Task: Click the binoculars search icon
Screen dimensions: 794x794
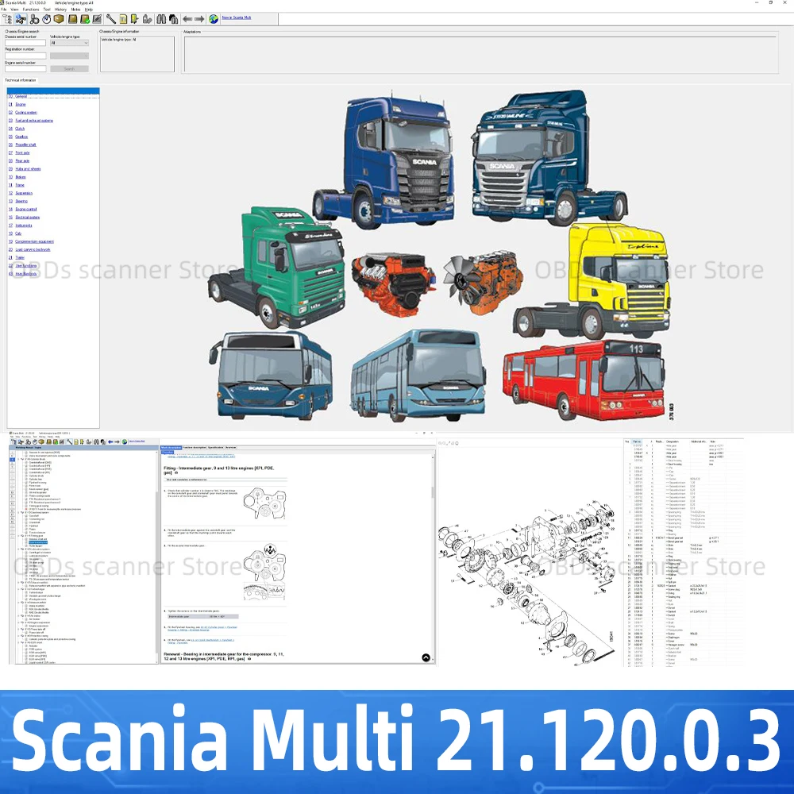Action: point(161,19)
